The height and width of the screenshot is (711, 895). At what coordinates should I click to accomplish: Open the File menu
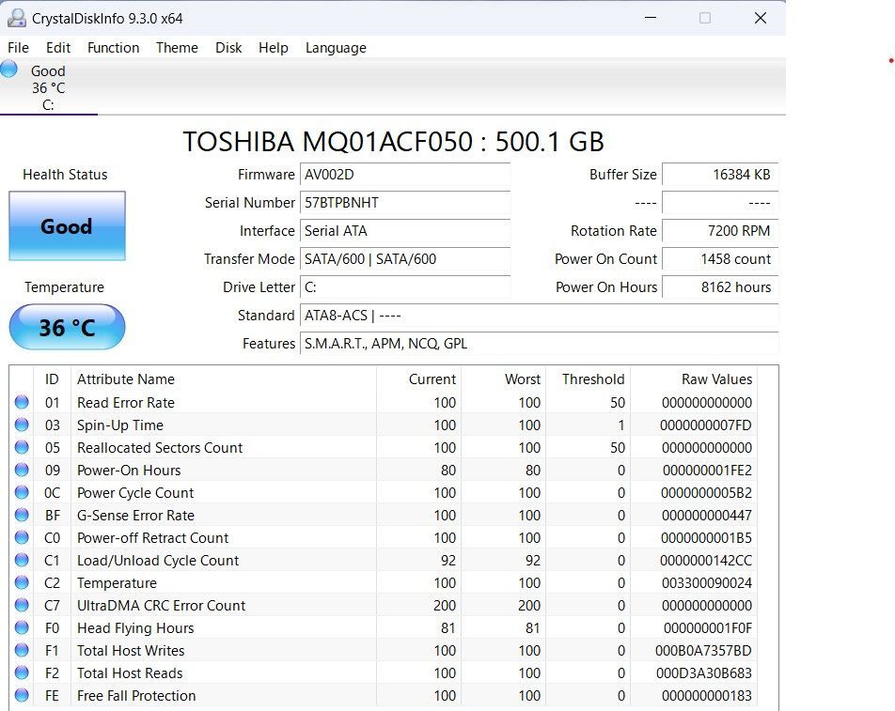point(17,48)
